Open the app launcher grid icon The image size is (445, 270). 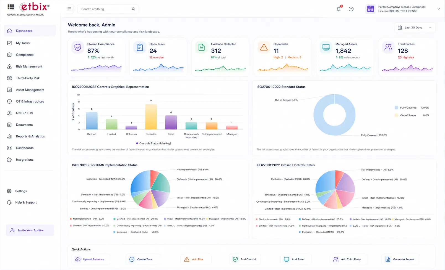(x=11, y=7)
